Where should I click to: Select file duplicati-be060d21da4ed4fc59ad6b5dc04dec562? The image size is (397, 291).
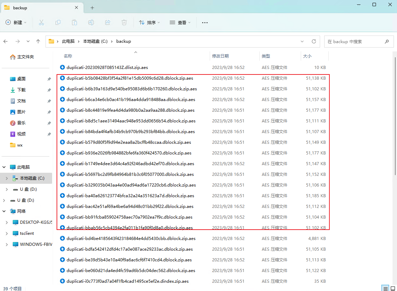pos(193,271)
